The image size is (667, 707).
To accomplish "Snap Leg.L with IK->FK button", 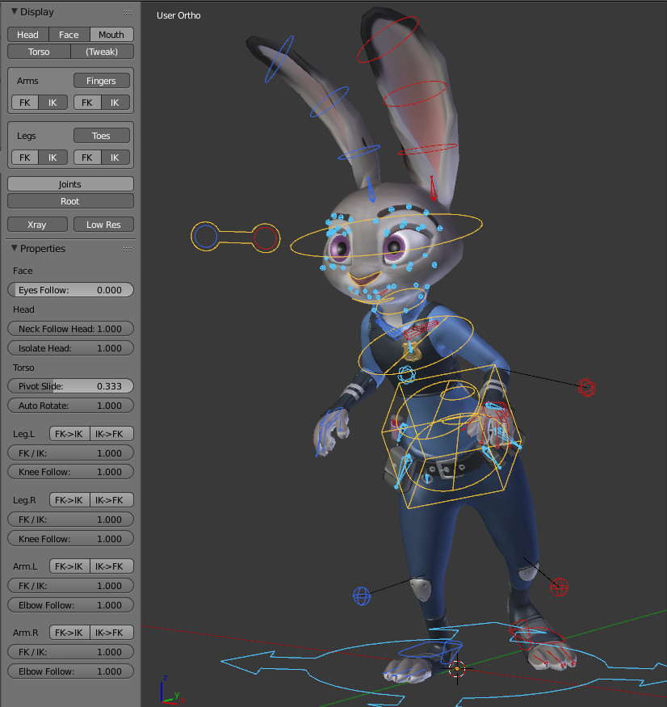I will coord(110,434).
